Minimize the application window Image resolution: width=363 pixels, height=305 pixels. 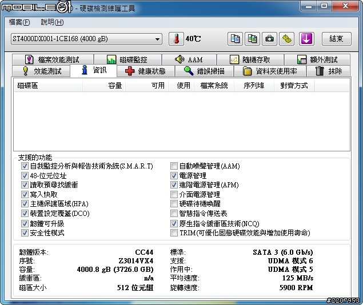(x=308, y=6)
